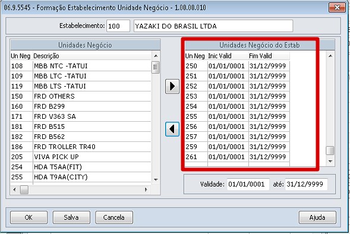Image resolution: width=350 pixels, height=234 pixels.
Task: Select row FRD B515
Action: [81, 127]
